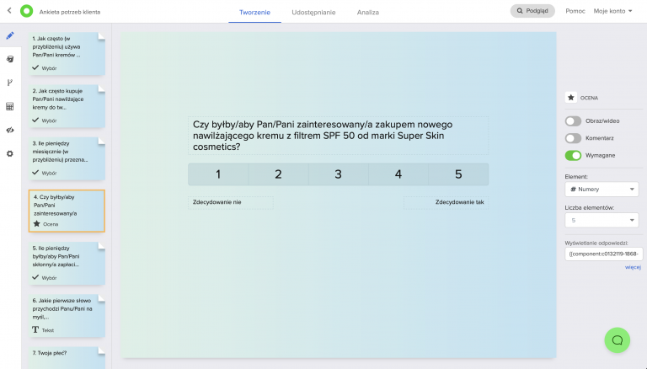Image resolution: width=647 pixels, height=369 pixels.
Task: Open the Element Numery dropdown
Action: (603, 190)
